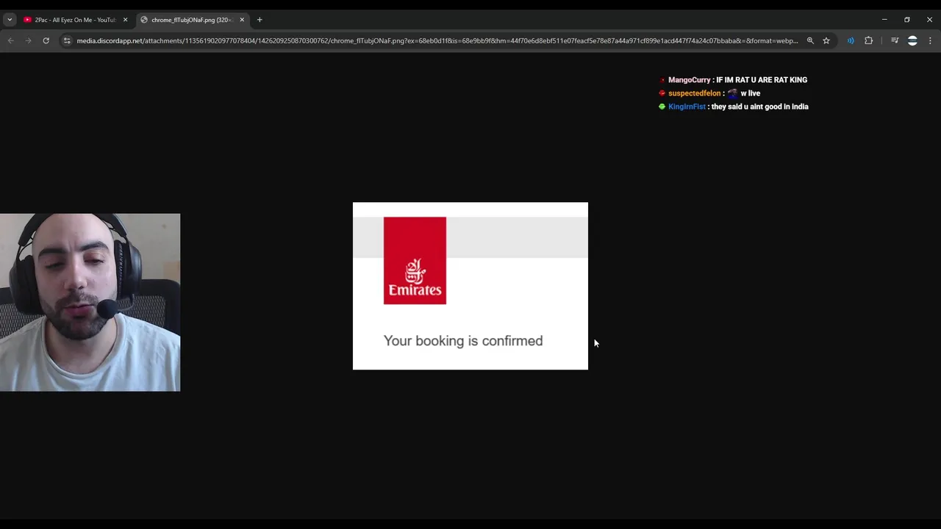Click the red Emirates logo
The height and width of the screenshot is (529, 941).
coord(415,260)
